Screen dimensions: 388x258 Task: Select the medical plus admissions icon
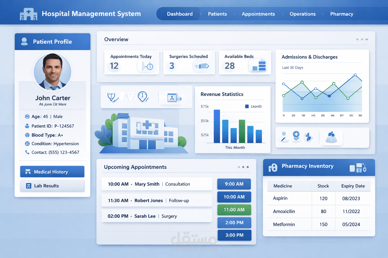[x=296, y=136]
